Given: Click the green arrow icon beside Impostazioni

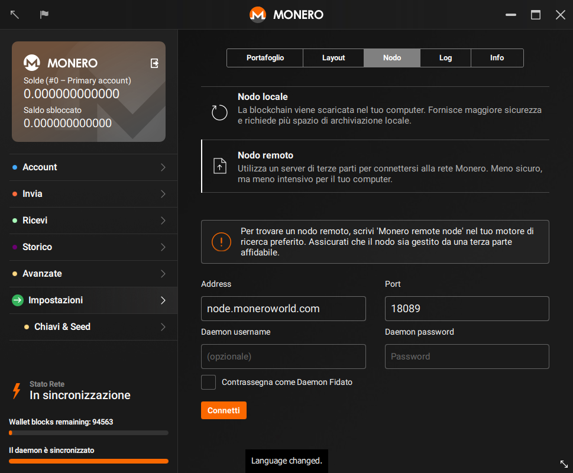Looking at the screenshot, I should point(18,300).
